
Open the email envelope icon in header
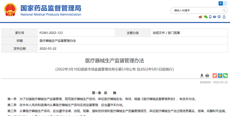[214, 17]
